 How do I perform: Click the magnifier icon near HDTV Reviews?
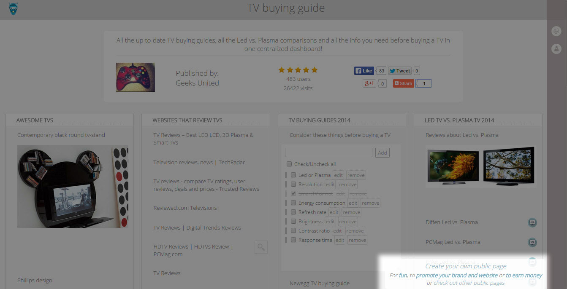261,247
